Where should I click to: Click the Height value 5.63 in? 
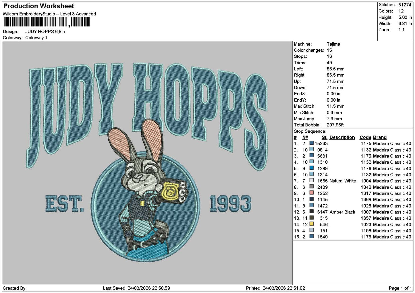405,18
